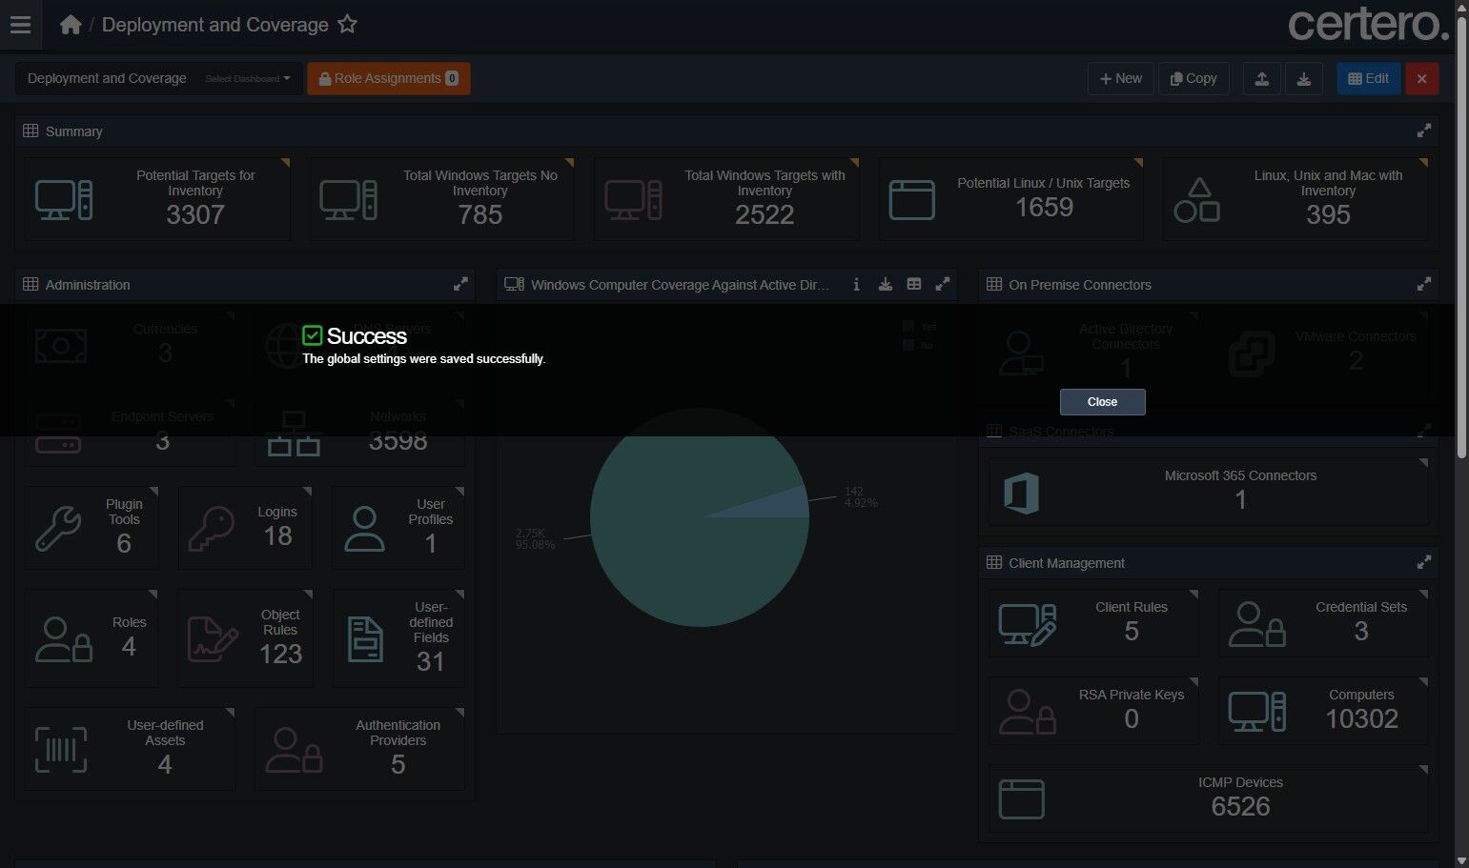Switch coverage chart to table view
The width and height of the screenshot is (1469, 868).
914,284
